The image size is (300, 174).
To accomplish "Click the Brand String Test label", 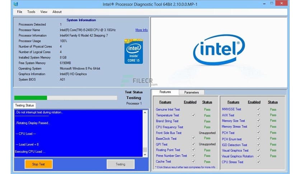I will (167, 121).
